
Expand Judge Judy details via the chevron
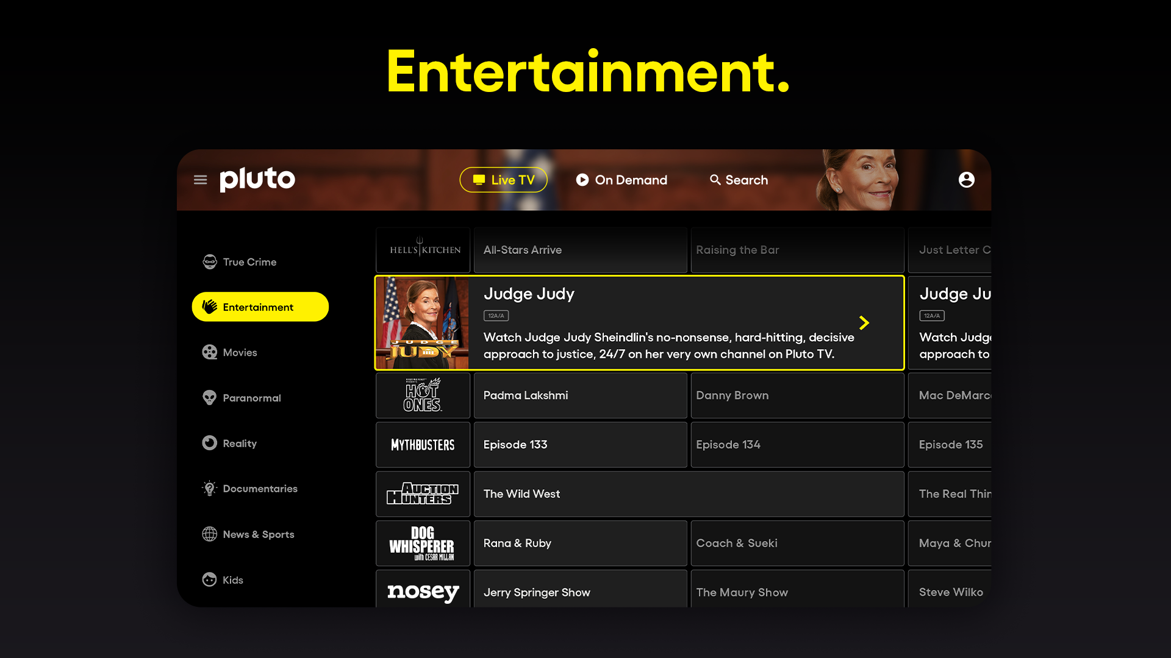click(x=864, y=323)
